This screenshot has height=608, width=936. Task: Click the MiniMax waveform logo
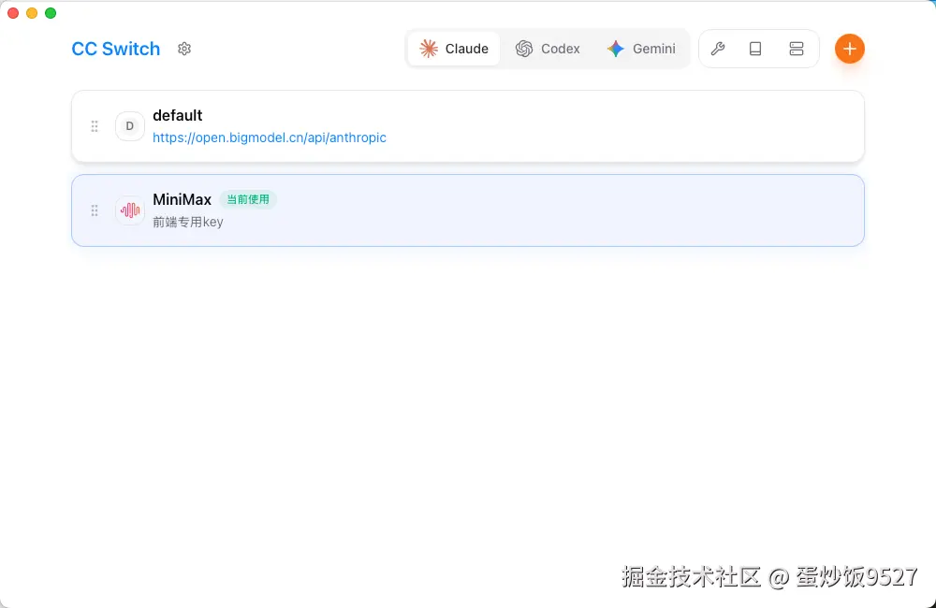click(129, 210)
